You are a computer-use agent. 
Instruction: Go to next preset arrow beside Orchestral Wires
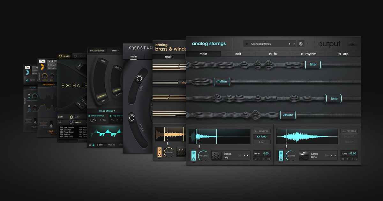point(294,44)
